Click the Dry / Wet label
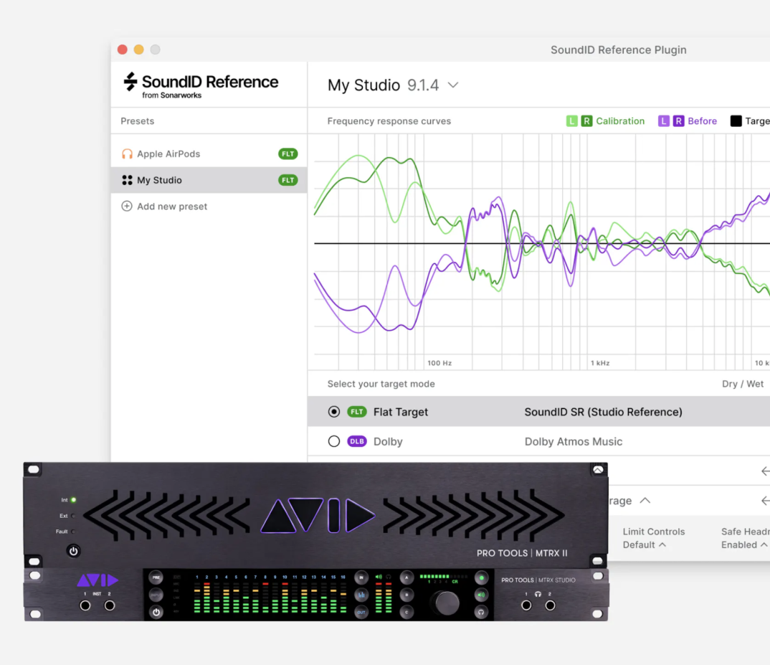This screenshot has height=665, width=770. click(x=743, y=384)
